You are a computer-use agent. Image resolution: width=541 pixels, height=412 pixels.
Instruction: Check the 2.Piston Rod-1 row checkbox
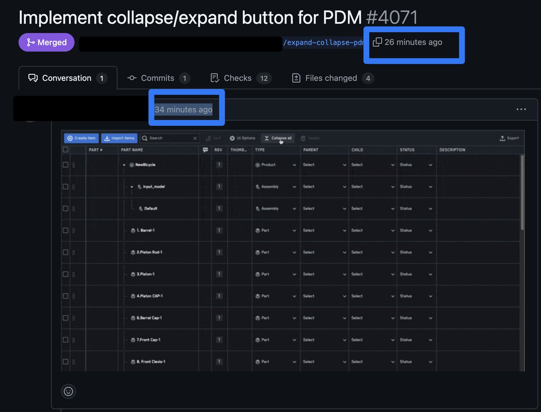point(65,252)
